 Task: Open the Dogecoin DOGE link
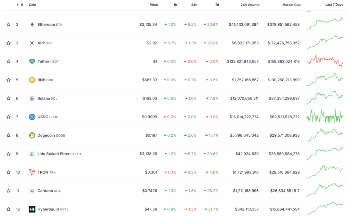(x=51, y=135)
